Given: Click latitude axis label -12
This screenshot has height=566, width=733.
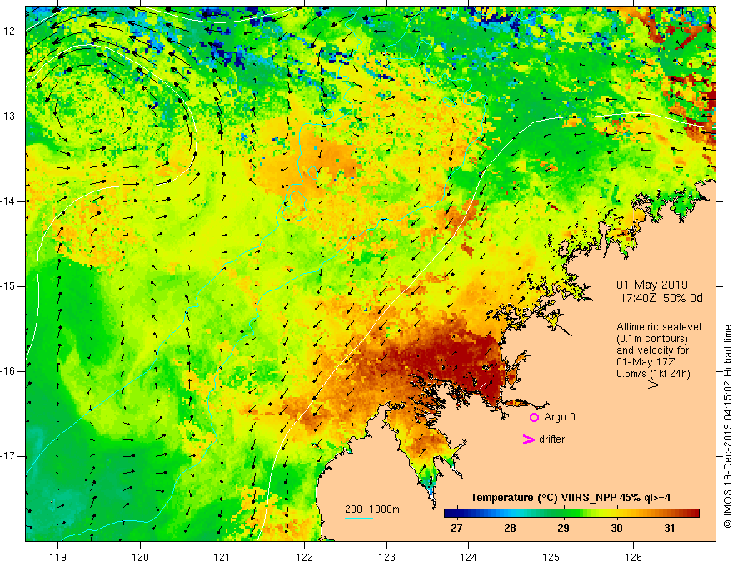Looking at the screenshot, I should (8, 32).
